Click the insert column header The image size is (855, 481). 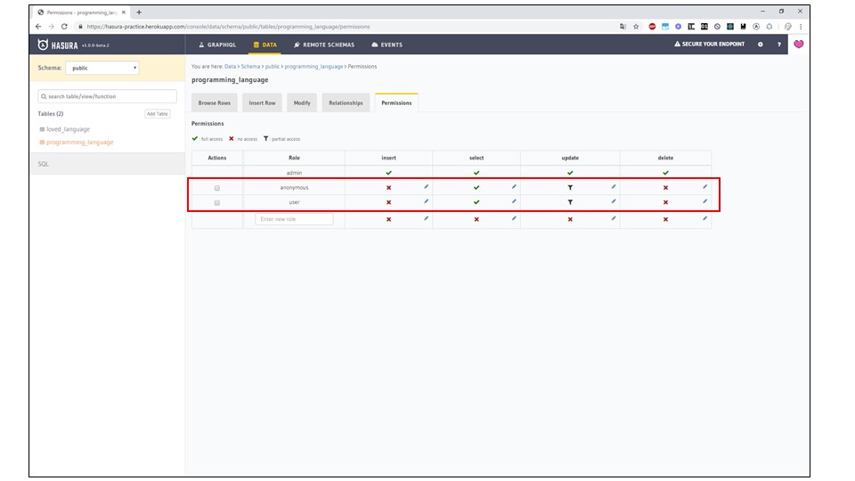click(389, 158)
